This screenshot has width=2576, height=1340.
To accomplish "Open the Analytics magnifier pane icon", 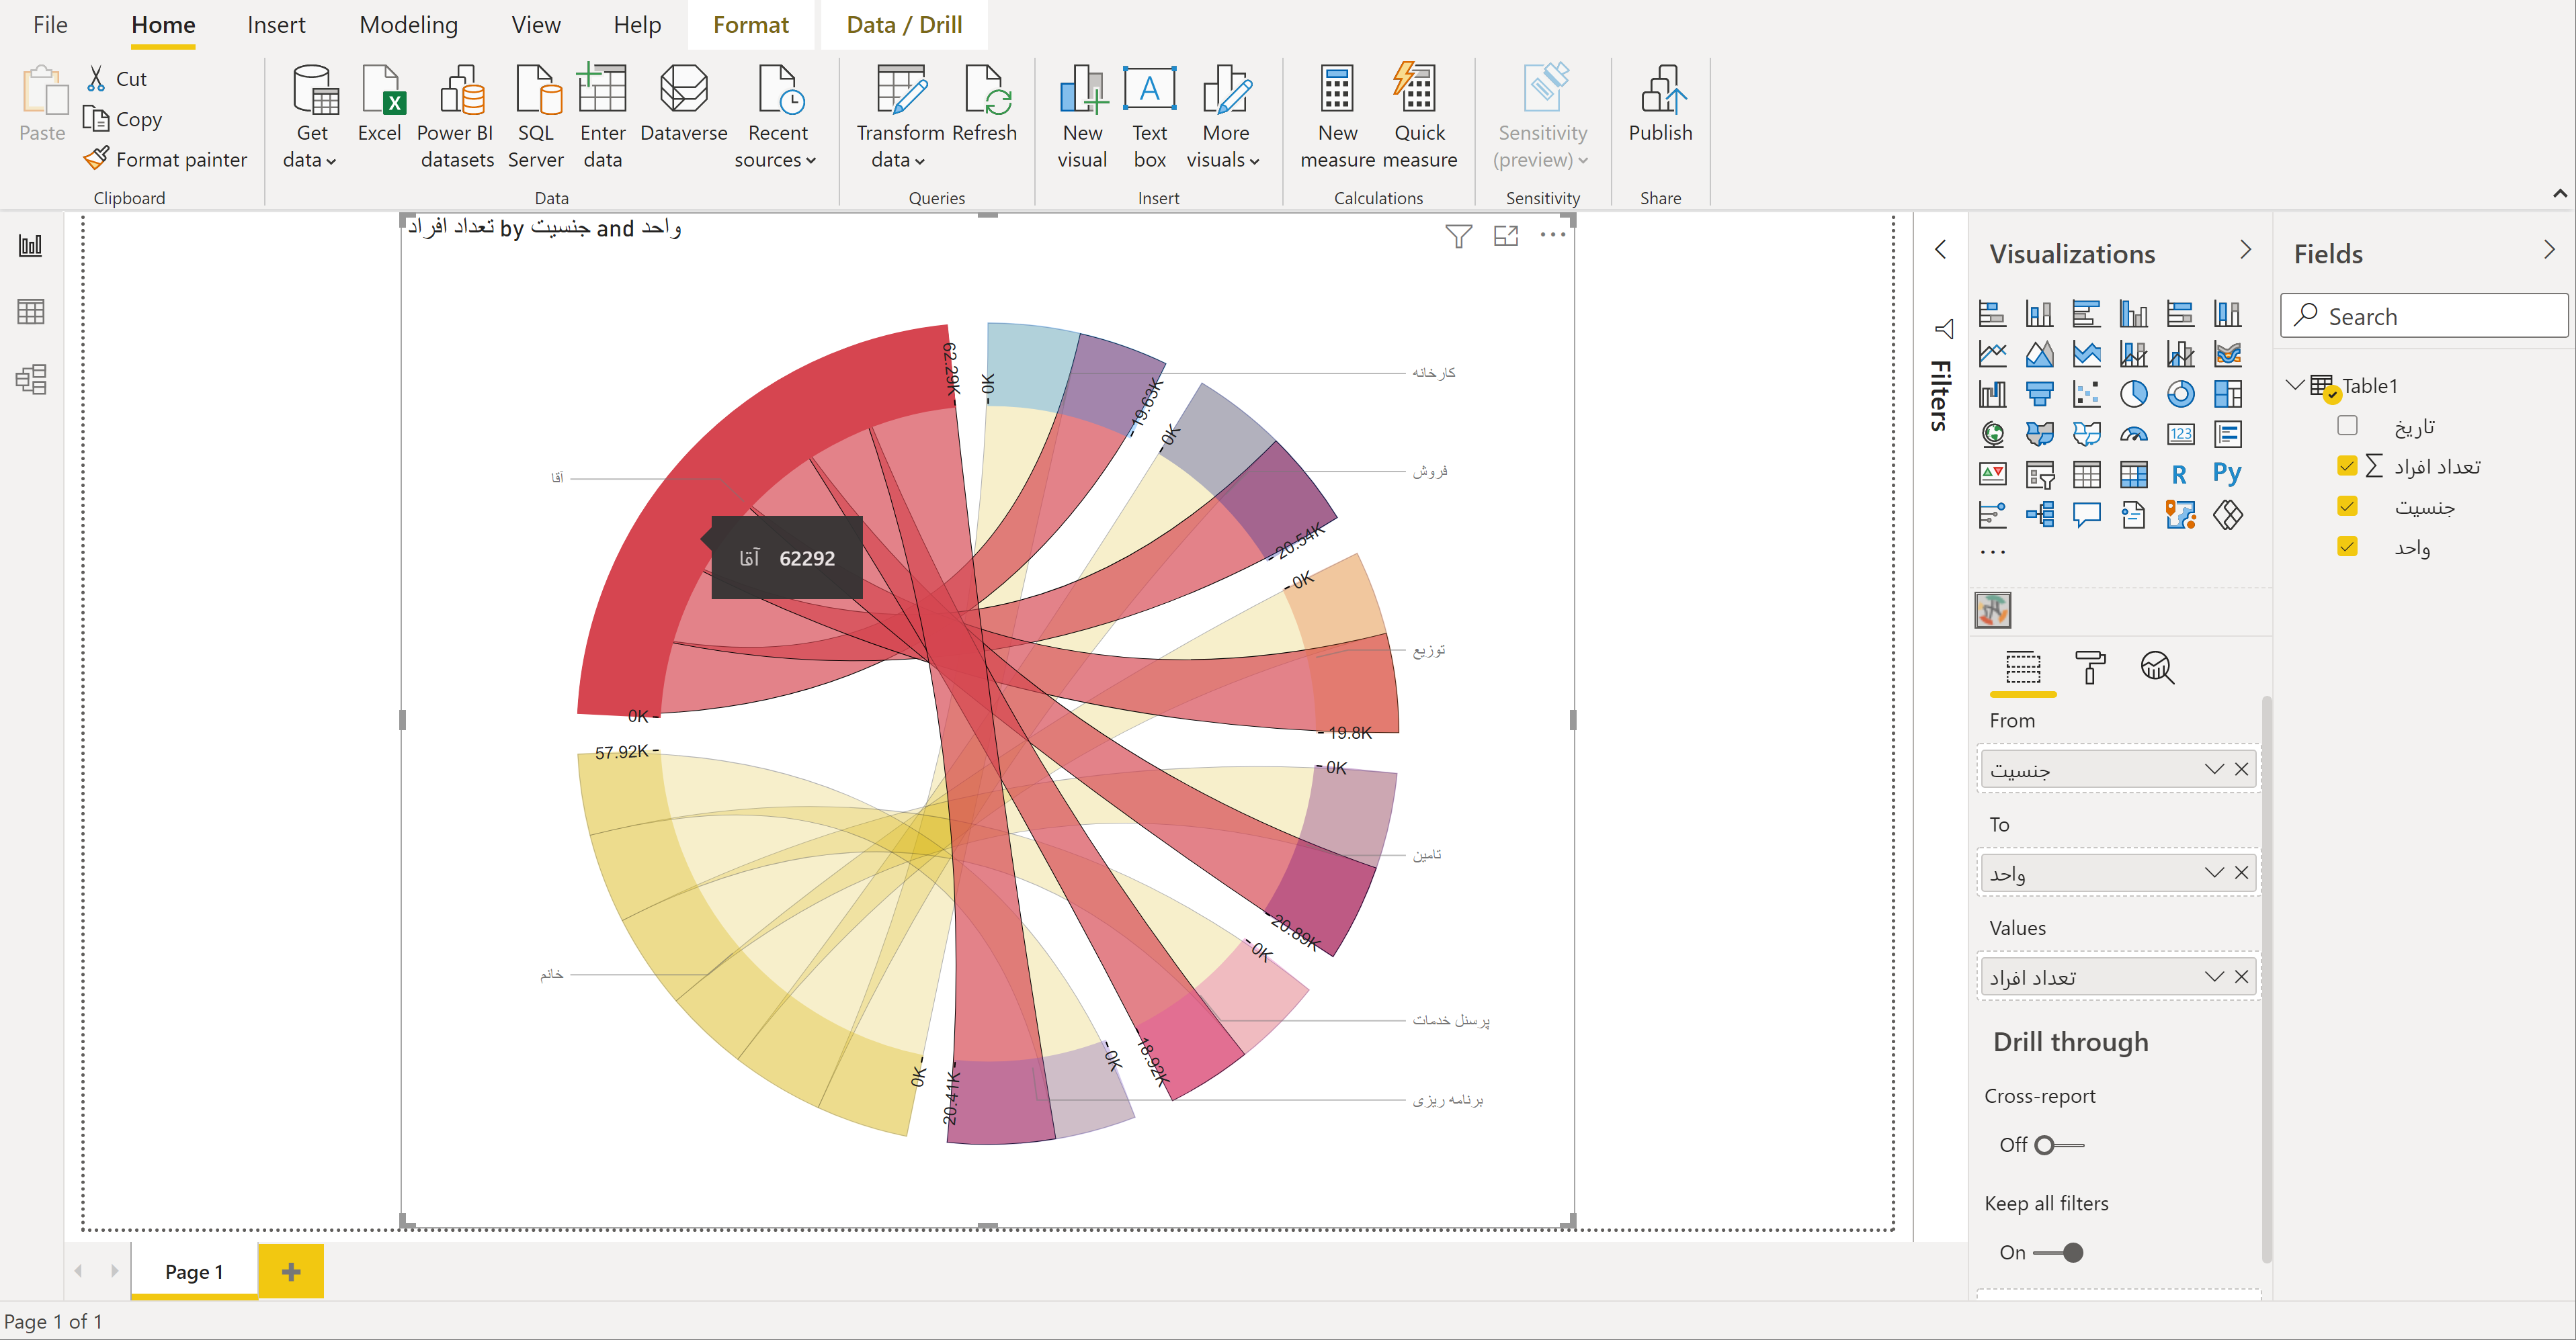I will point(2156,668).
